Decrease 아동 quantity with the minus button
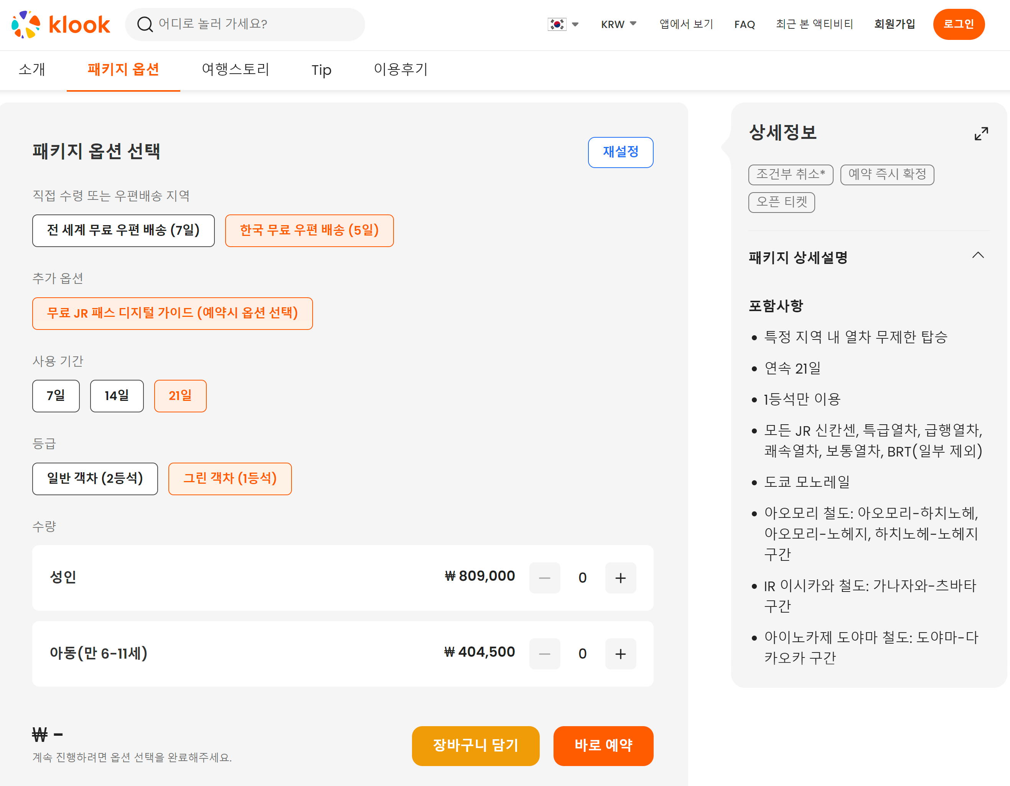Screen dimensions: 1010x786 point(544,653)
